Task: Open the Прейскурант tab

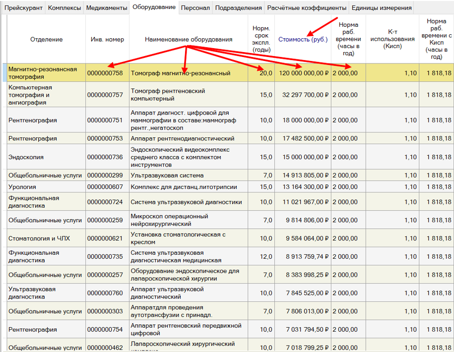Action: click(23, 8)
